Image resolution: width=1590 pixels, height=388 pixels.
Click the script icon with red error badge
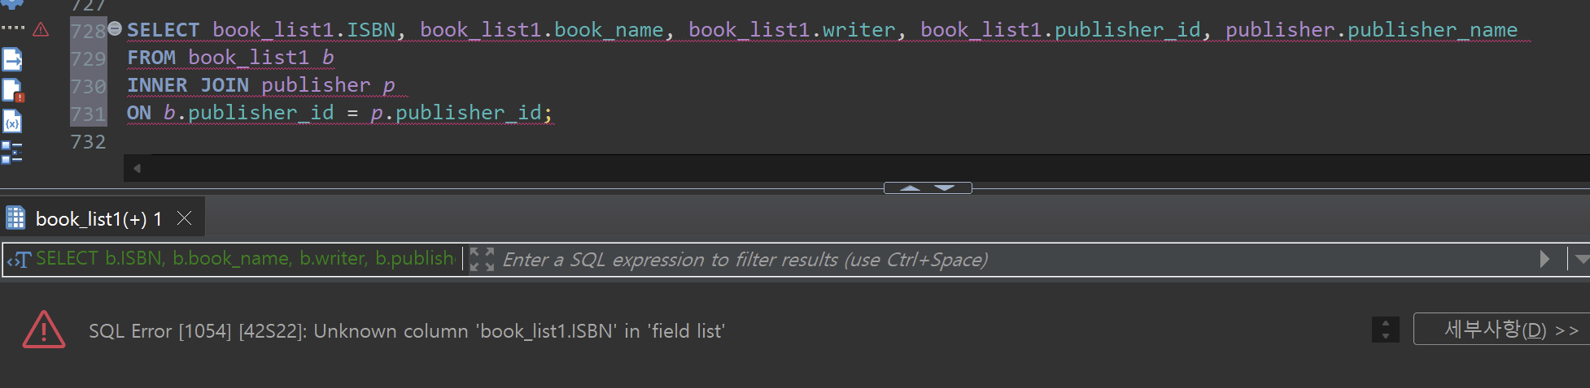(x=13, y=91)
